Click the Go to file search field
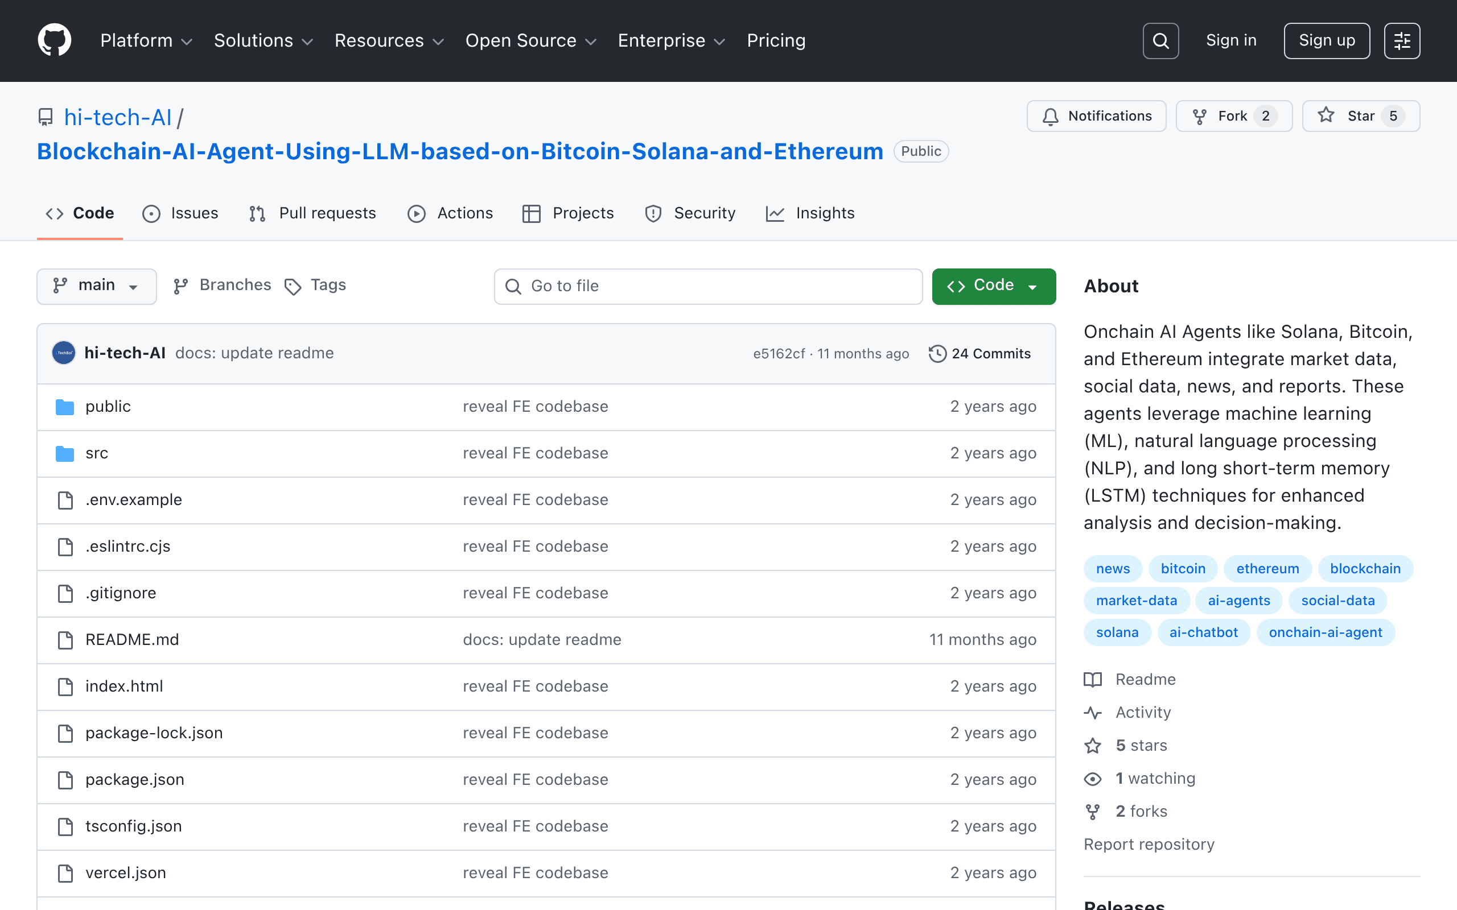1457x910 pixels. click(x=708, y=287)
